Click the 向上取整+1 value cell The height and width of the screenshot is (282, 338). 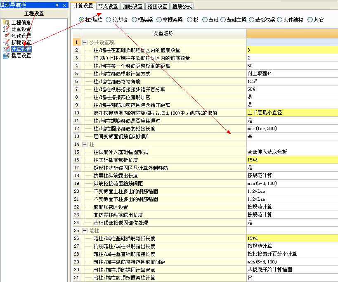coord(292,73)
